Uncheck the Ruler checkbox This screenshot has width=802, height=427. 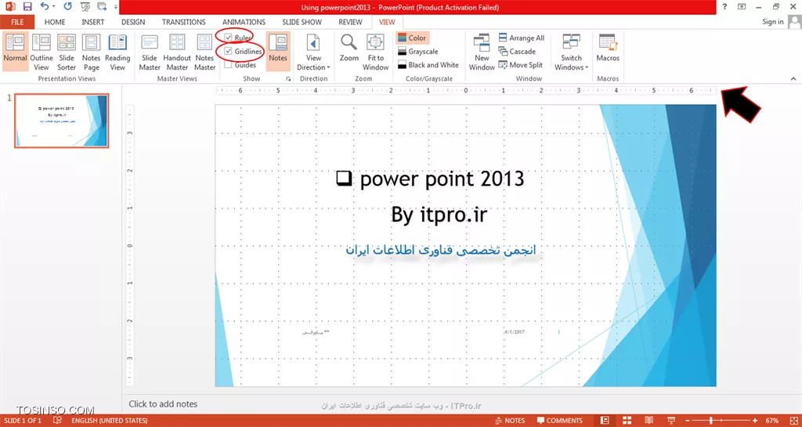(x=228, y=38)
